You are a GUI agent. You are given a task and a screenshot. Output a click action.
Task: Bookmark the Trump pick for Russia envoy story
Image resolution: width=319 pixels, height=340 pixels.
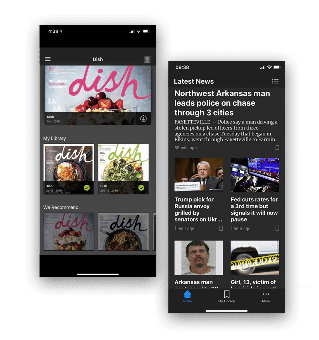pos(221,229)
